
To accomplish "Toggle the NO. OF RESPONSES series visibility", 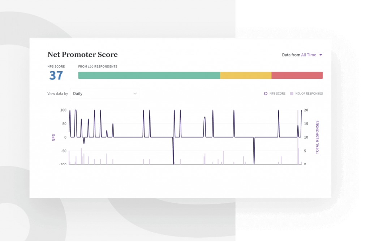I will pyautogui.click(x=306, y=93).
